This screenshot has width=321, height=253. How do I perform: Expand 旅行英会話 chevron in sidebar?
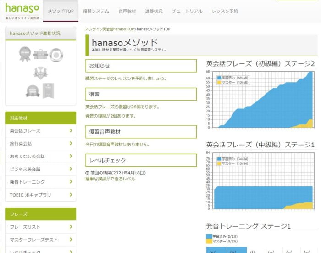[71, 143]
